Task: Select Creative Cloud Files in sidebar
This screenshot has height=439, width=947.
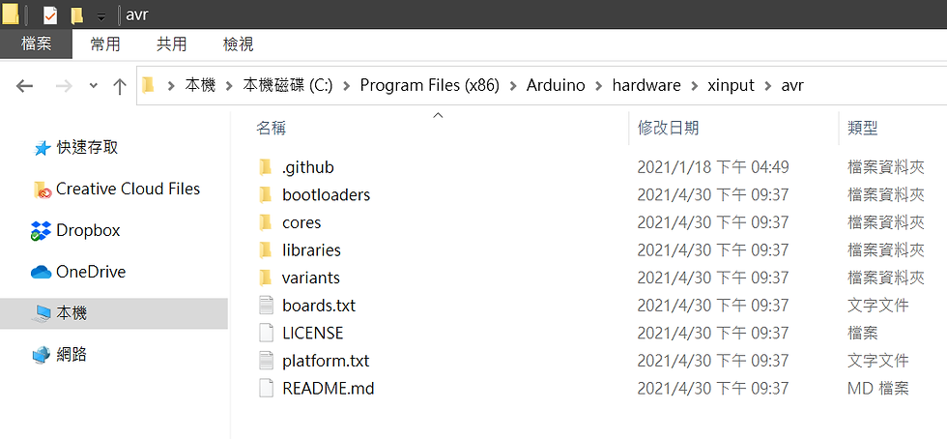Action: 128,189
